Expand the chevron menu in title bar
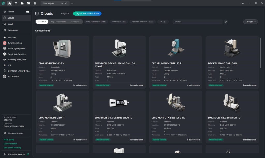Screen dimensions: 265x158 click(x=243, y=3)
